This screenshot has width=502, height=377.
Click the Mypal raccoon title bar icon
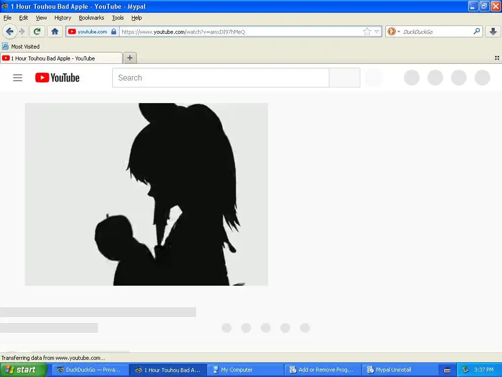4,6
